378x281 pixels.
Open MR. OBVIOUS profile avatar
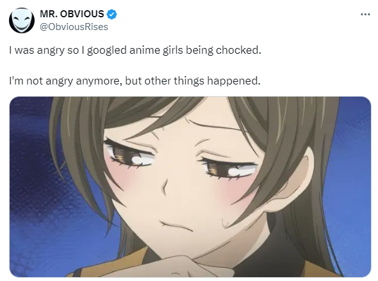[22, 20]
